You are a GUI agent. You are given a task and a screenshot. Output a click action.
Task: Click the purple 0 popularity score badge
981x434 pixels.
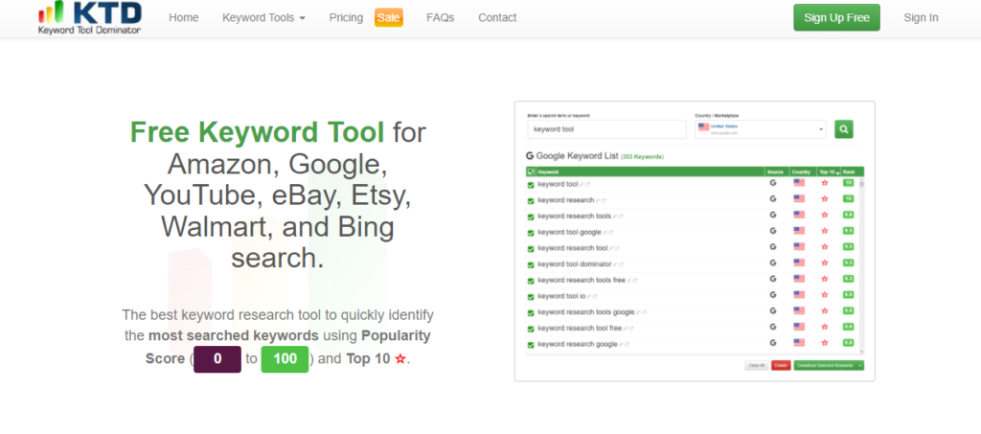(x=217, y=359)
